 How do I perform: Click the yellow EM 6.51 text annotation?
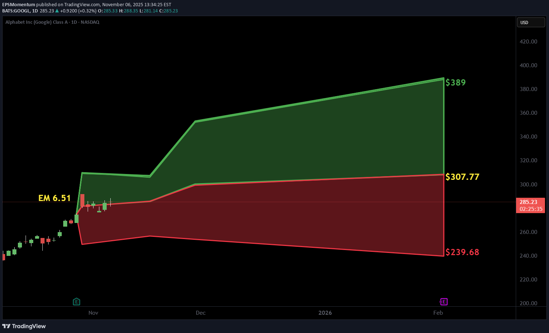coord(54,198)
